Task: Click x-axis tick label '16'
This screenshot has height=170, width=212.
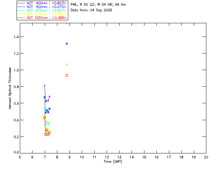Action: pos(156,157)
